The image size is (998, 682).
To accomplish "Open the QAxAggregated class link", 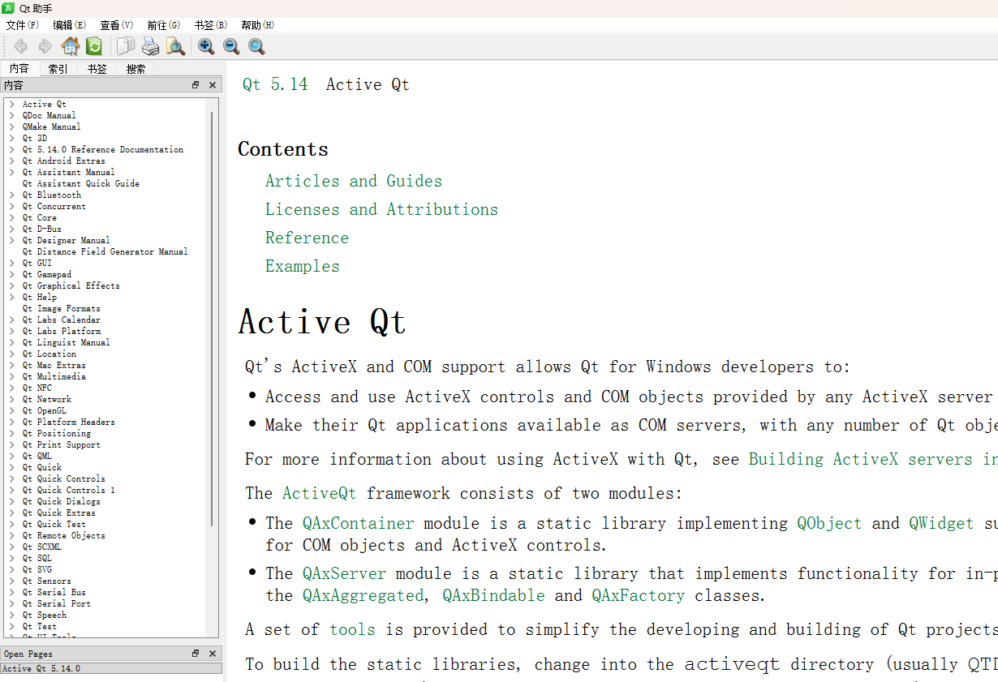I will coord(363,595).
